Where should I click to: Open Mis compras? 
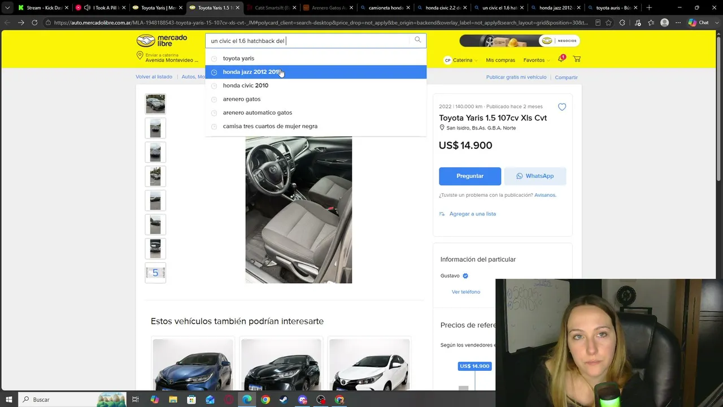click(500, 60)
